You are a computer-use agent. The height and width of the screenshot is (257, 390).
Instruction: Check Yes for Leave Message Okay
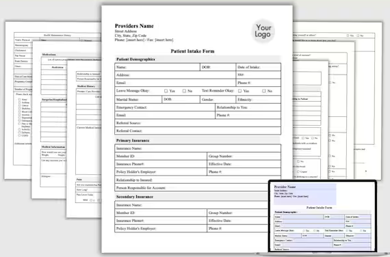(166, 91)
